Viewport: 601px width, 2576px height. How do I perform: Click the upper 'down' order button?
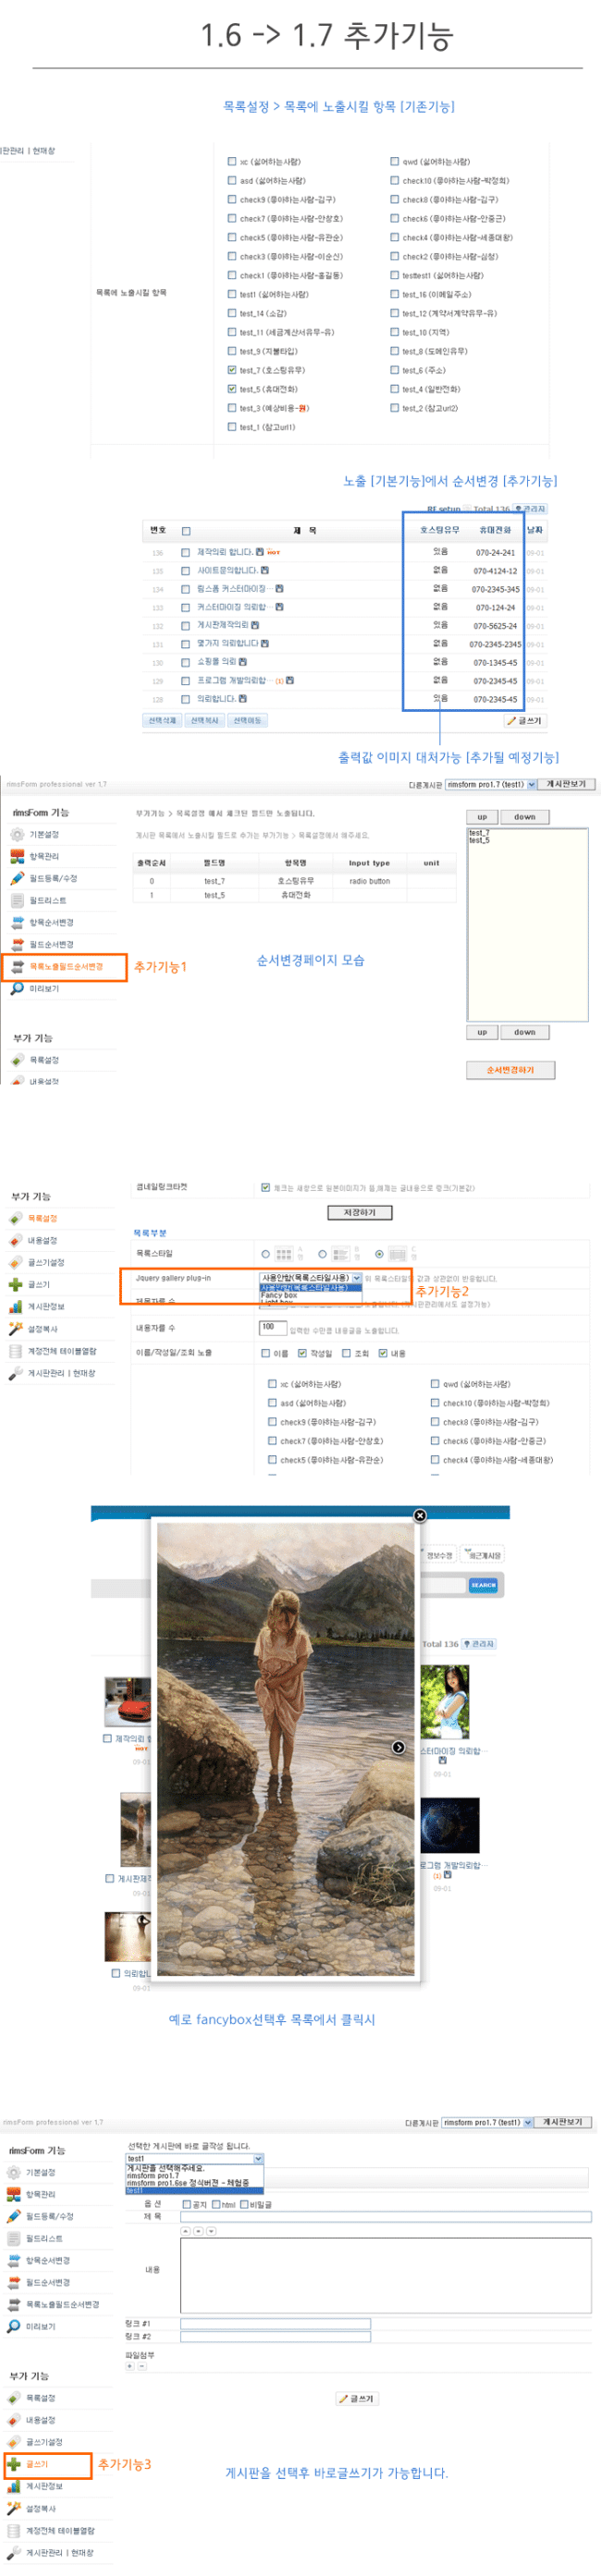(x=525, y=817)
